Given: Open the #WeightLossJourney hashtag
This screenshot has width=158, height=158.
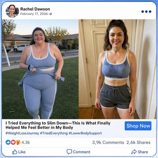Looking at the screenshot, I should (22, 133).
